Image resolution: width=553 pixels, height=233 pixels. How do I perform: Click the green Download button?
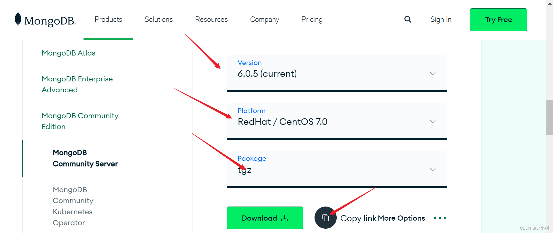265,218
